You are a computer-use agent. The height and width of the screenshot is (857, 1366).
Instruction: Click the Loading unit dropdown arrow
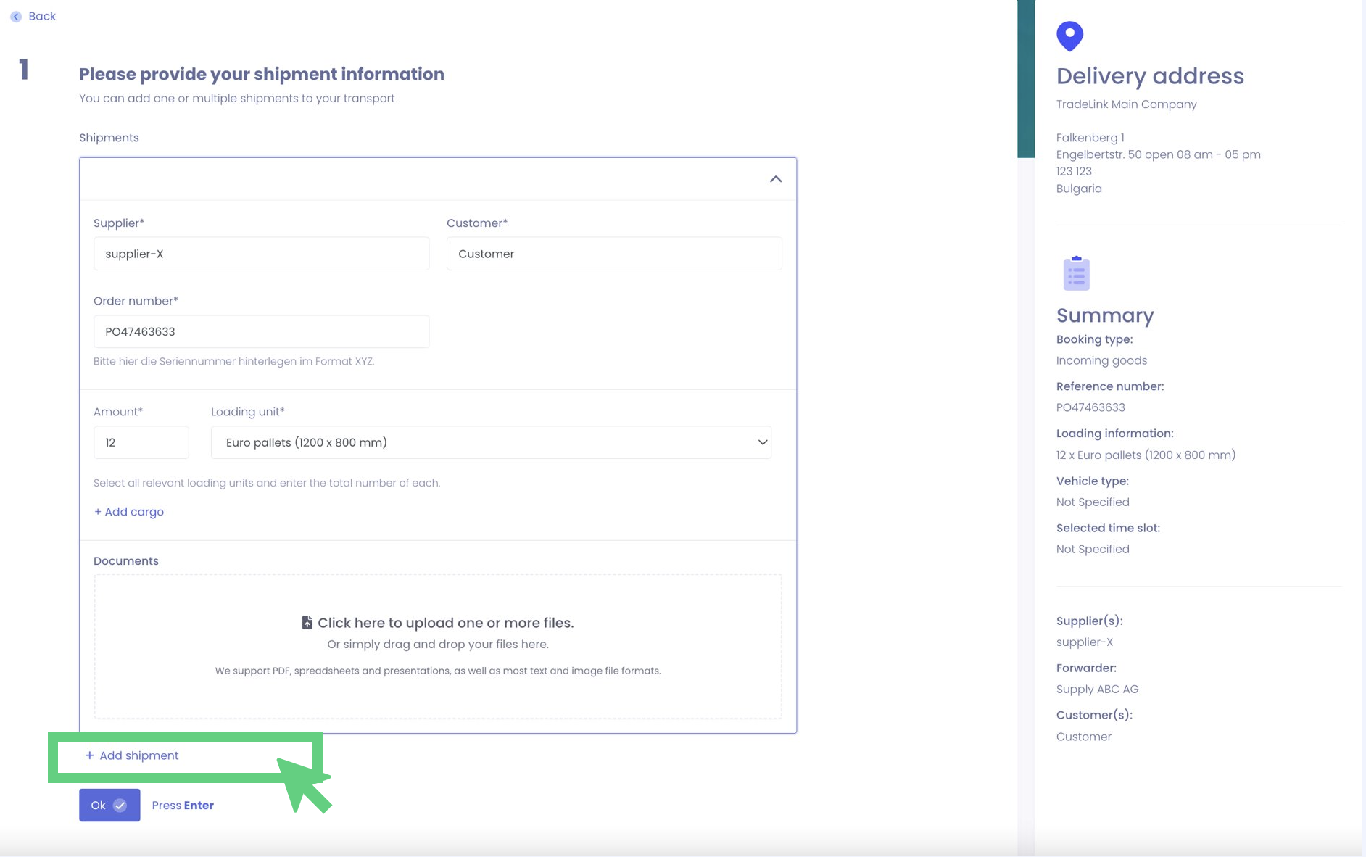(762, 442)
